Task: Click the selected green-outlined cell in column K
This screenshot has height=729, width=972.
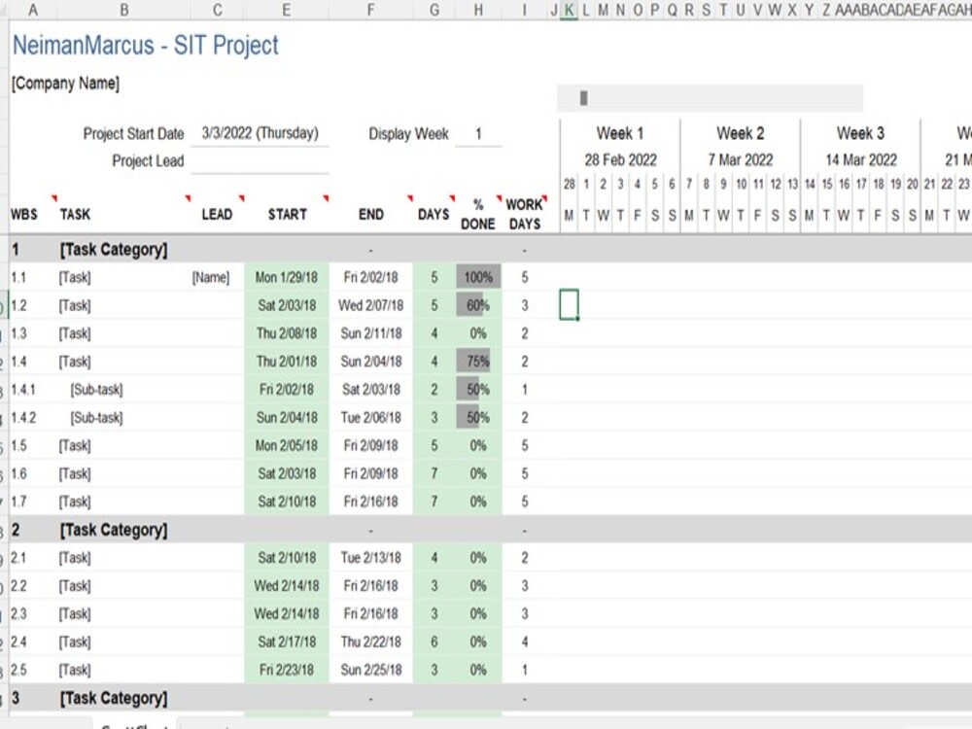Action: click(569, 305)
